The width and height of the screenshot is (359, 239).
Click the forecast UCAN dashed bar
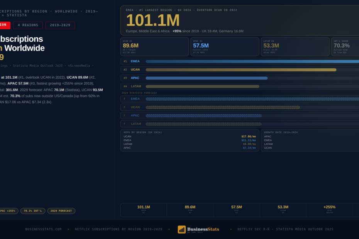coord(223,107)
